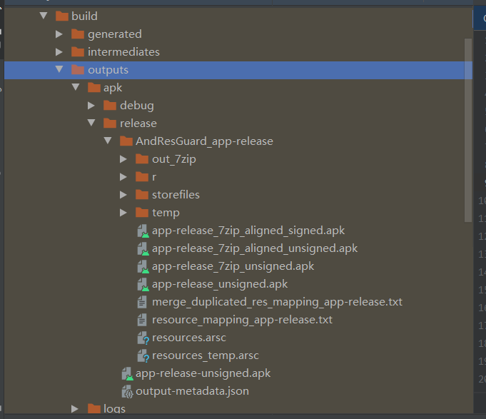Select the intermediates folder label
The image size is (486, 419).
(x=123, y=52)
